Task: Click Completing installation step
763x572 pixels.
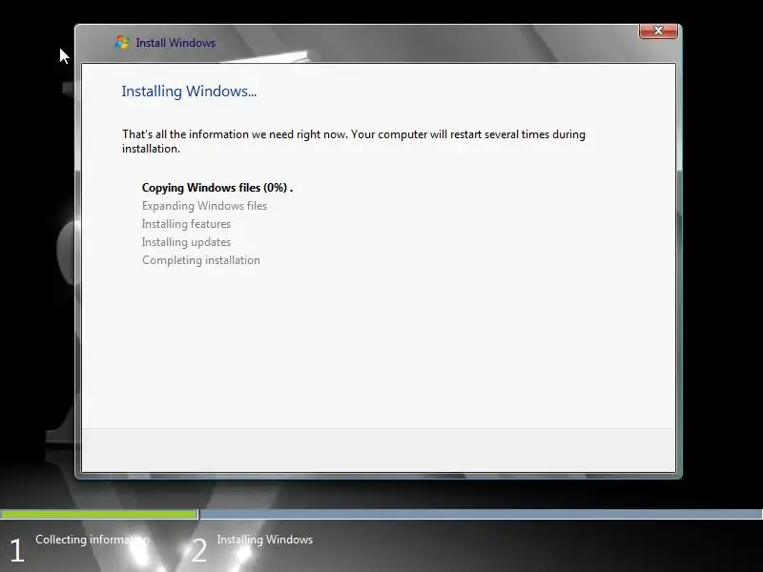Action: click(201, 260)
